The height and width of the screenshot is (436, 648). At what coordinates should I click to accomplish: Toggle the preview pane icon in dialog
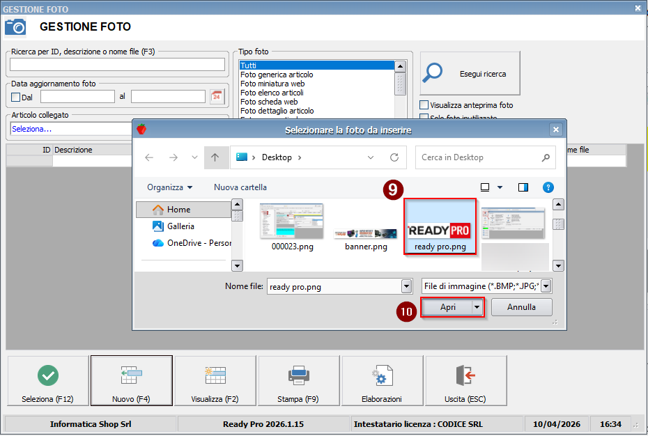click(x=523, y=187)
